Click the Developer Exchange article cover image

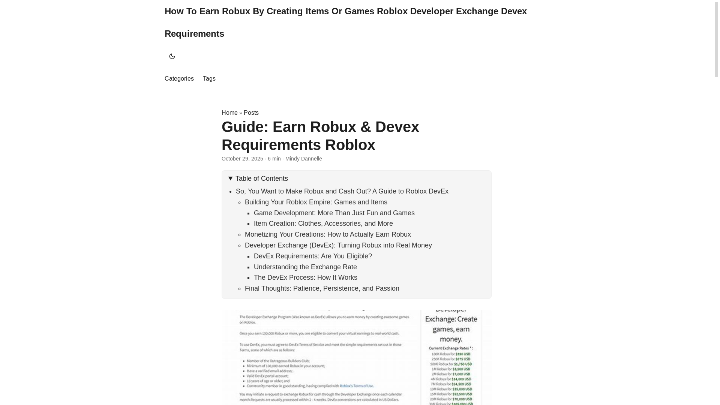[x=356, y=357]
